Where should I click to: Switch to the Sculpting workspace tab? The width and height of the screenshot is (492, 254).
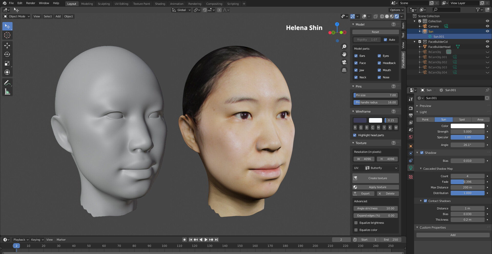(x=104, y=4)
